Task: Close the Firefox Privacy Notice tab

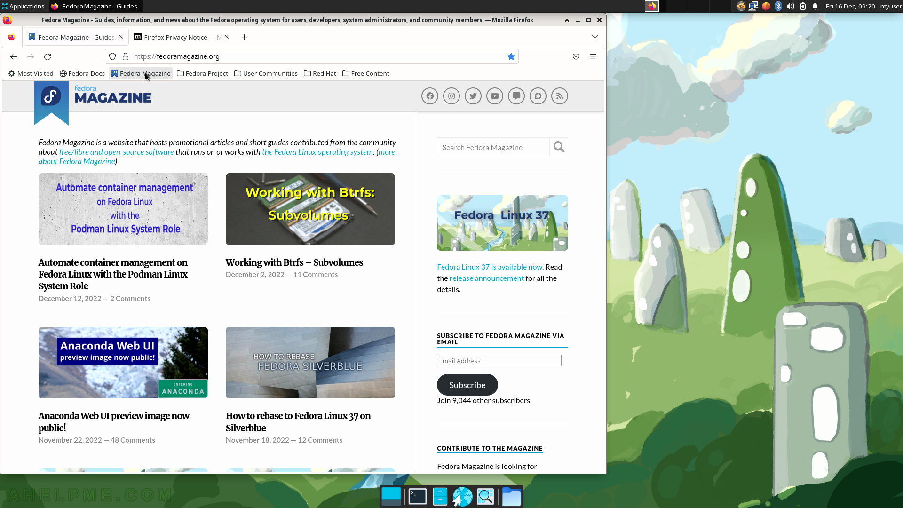Action: pyautogui.click(x=227, y=37)
